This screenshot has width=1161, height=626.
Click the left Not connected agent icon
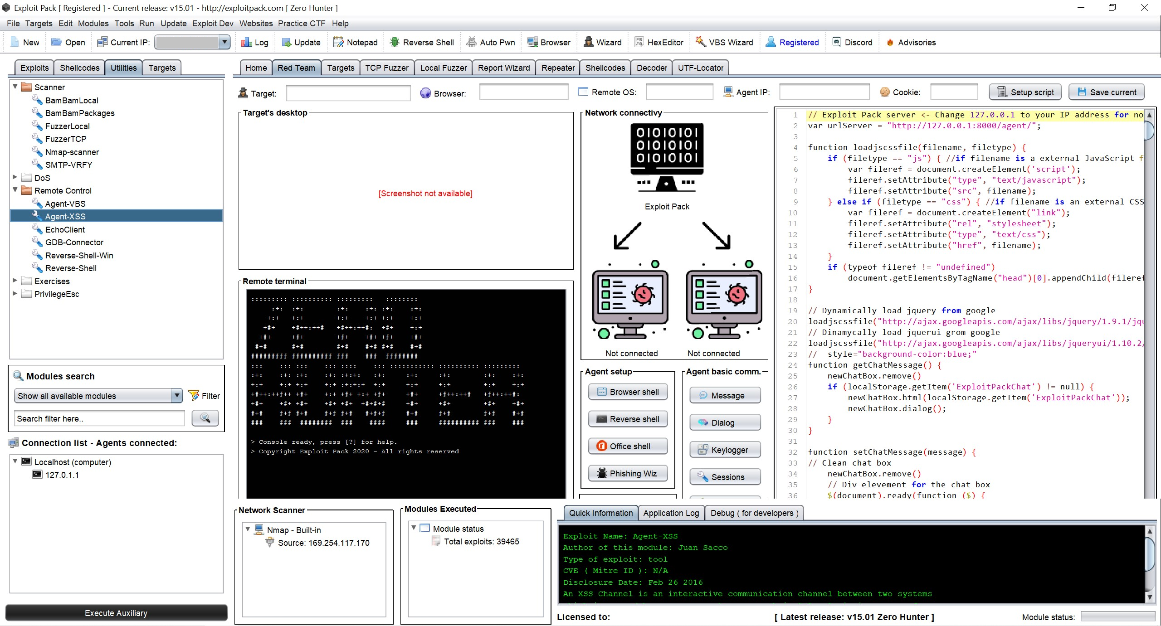630,300
